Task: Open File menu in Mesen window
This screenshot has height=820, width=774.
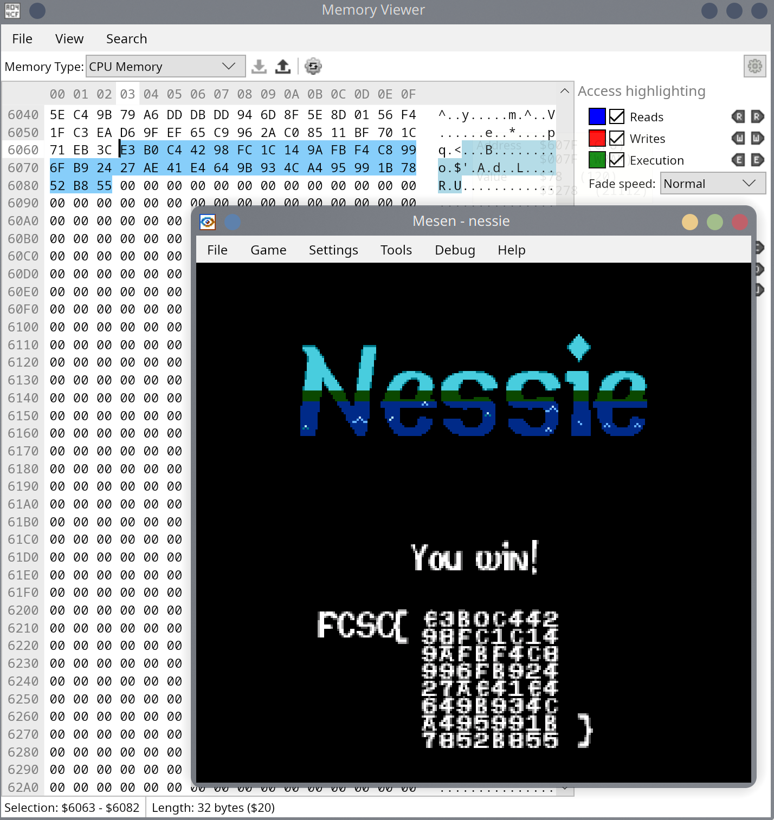Action: (x=217, y=250)
